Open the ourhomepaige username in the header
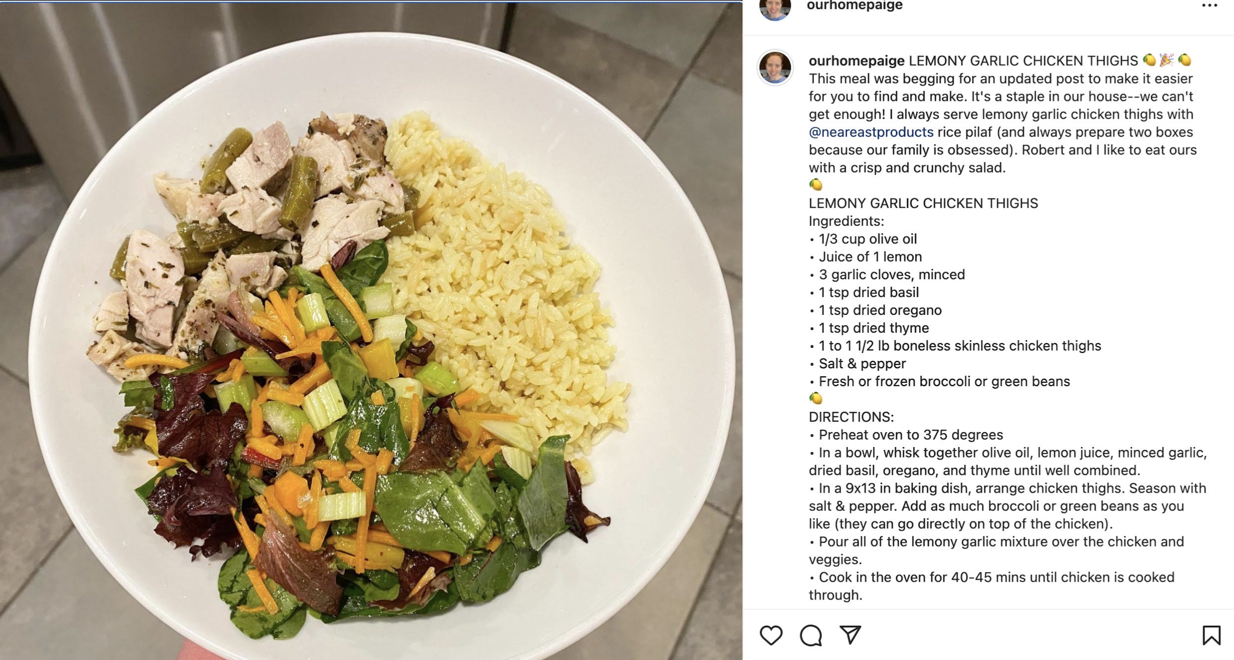Viewport: 1234px width, 660px height. [x=855, y=5]
